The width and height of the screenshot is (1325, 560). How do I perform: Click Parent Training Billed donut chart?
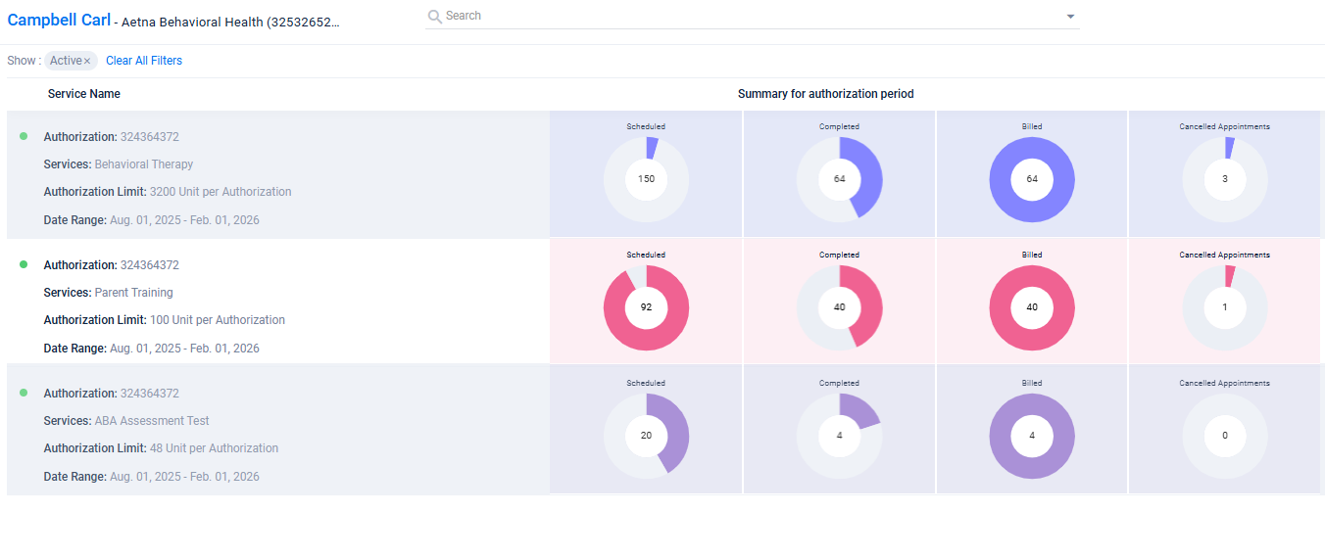1032,307
